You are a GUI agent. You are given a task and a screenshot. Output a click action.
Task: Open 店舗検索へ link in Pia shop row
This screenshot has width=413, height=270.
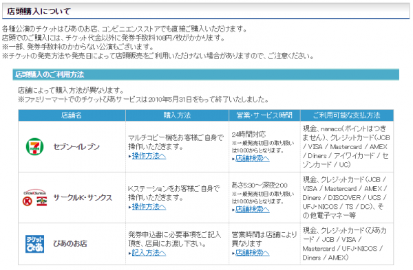click(253, 253)
